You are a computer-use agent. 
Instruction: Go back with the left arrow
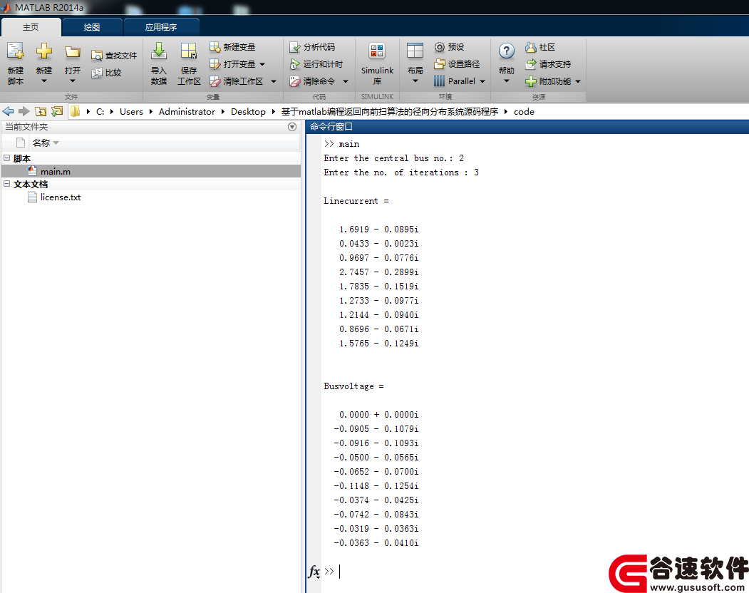(x=8, y=111)
